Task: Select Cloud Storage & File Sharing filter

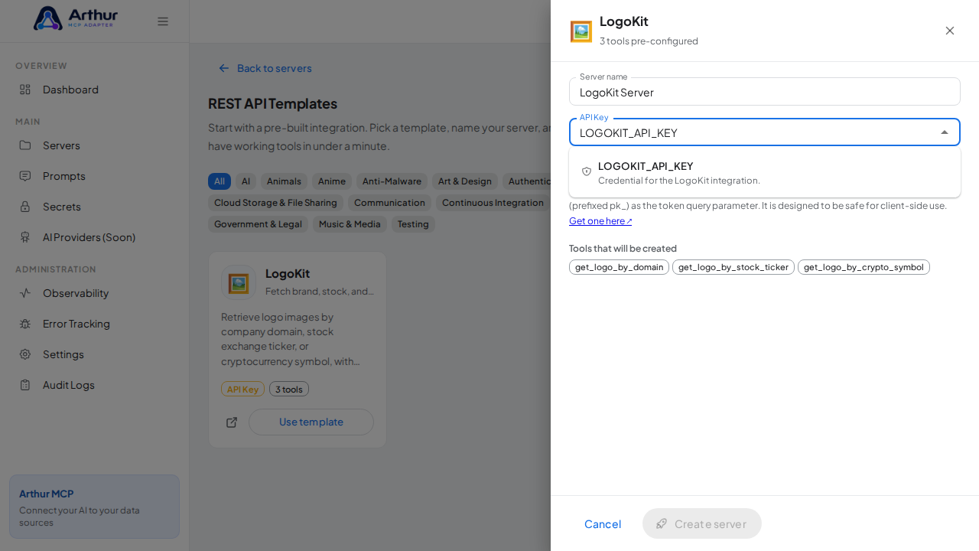Action: (x=275, y=203)
